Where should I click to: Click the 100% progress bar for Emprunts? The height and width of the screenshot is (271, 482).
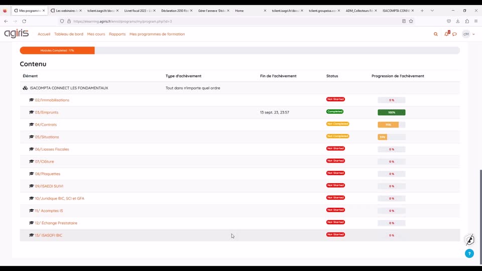click(x=391, y=112)
